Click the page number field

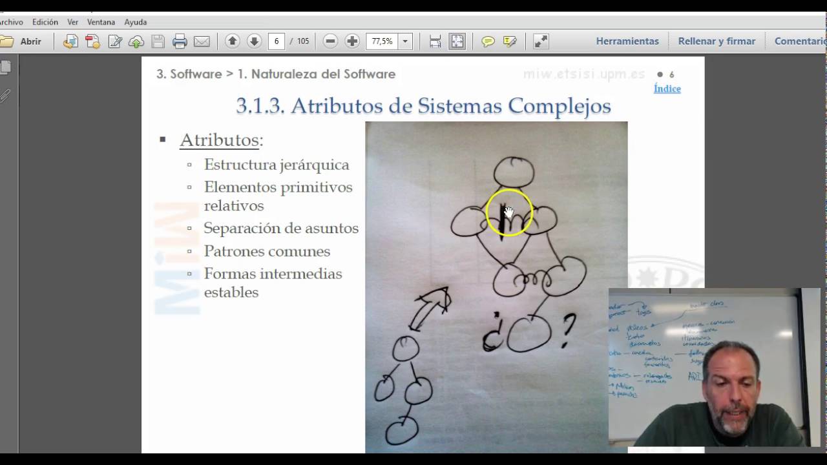(277, 41)
